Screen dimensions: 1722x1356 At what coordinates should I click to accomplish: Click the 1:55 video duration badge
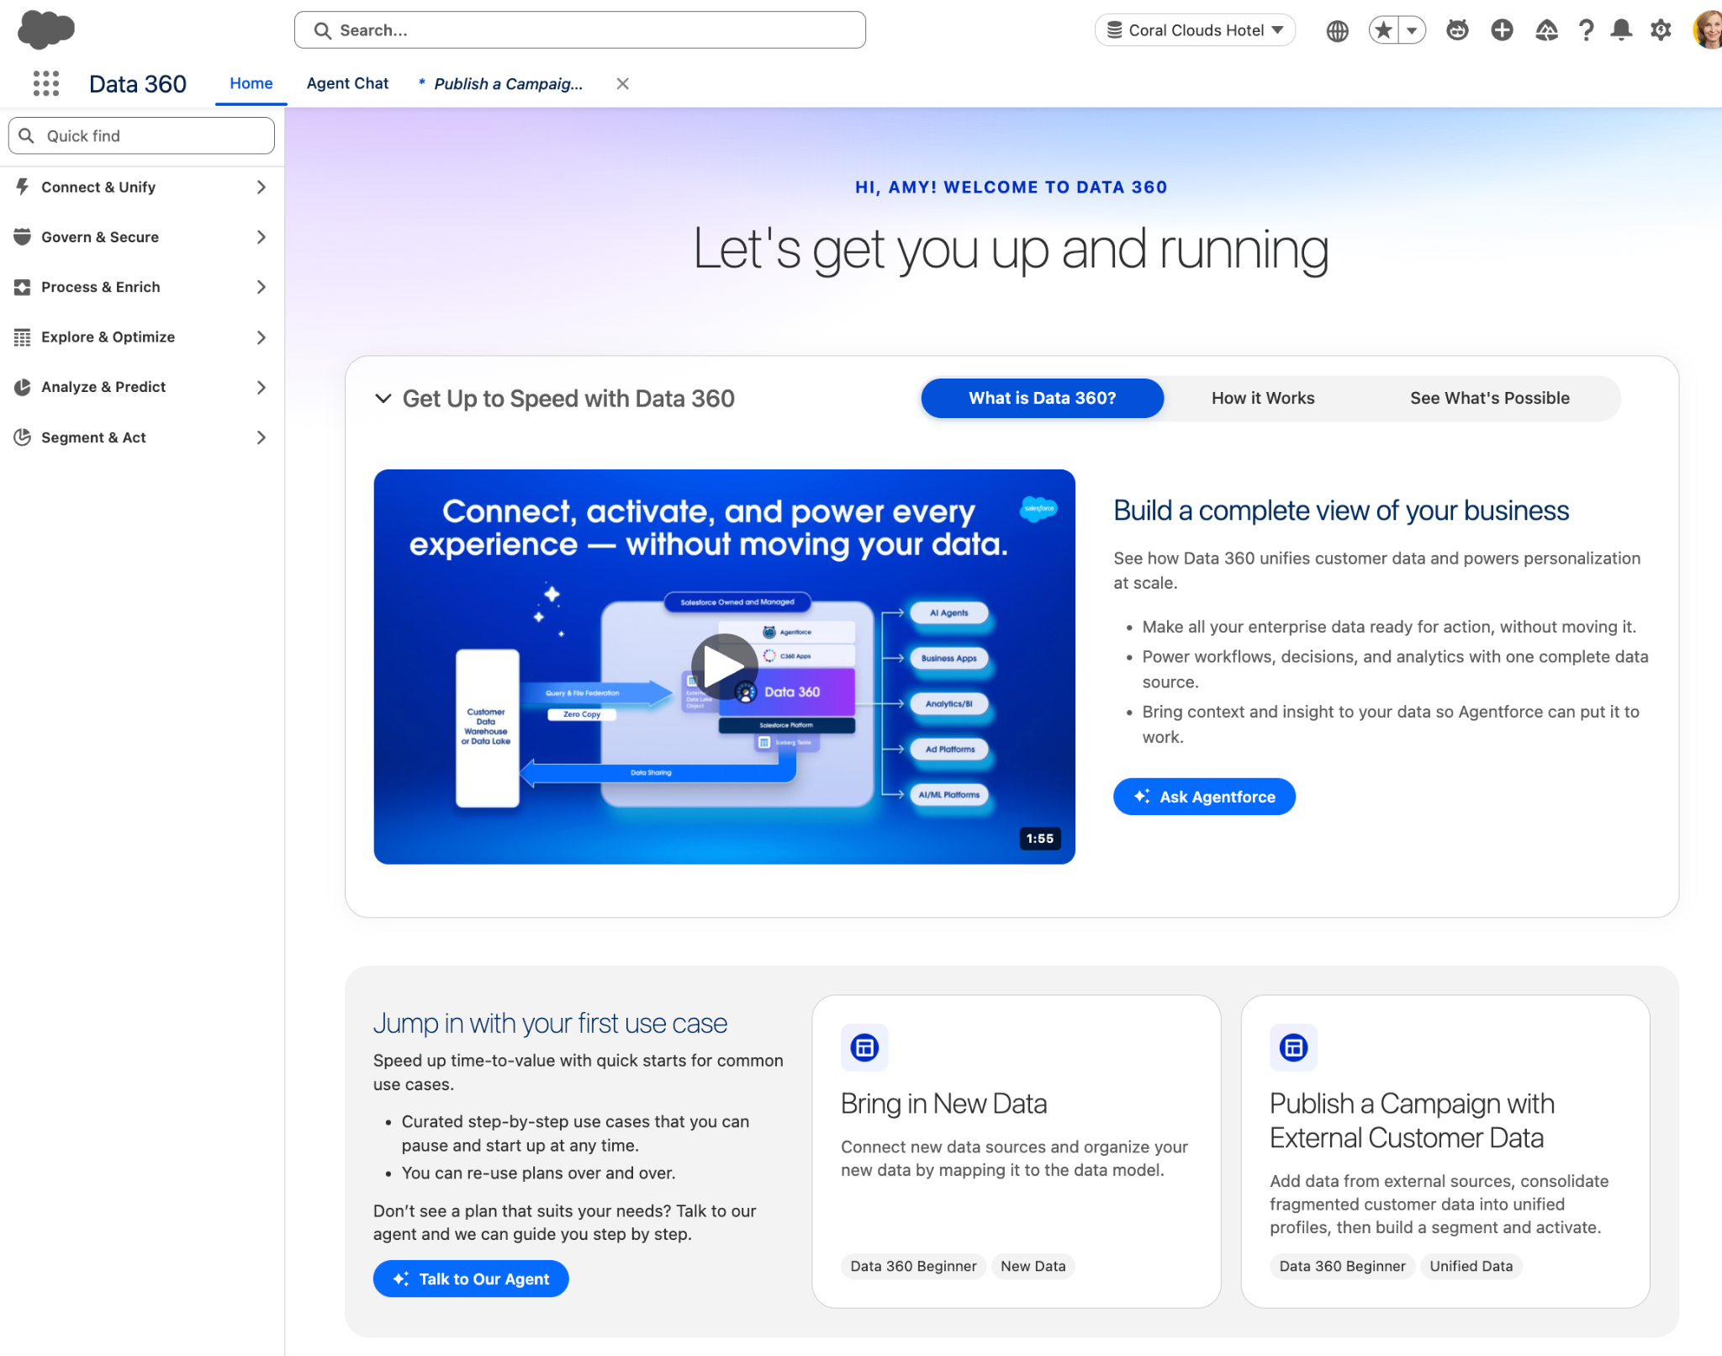point(1040,839)
